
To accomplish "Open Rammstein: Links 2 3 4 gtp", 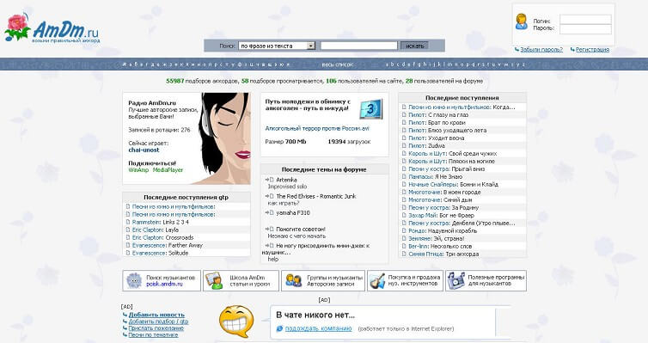I will tap(160, 222).
